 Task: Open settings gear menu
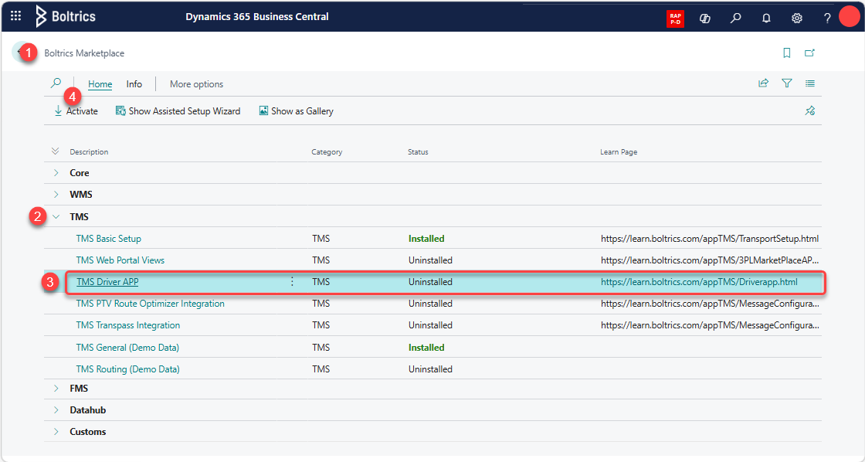click(x=796, y=19)
